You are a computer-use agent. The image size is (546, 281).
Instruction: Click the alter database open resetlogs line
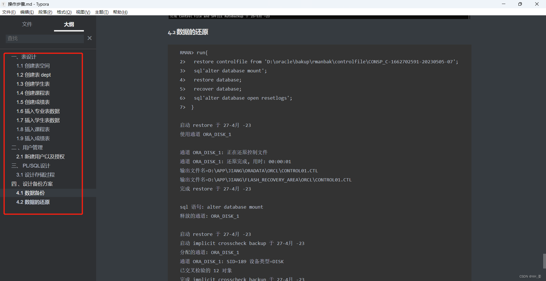(236, 98)
